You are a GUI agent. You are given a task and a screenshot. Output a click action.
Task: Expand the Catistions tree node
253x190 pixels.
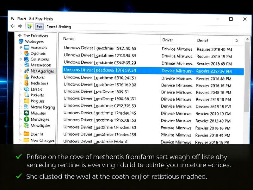21,59
